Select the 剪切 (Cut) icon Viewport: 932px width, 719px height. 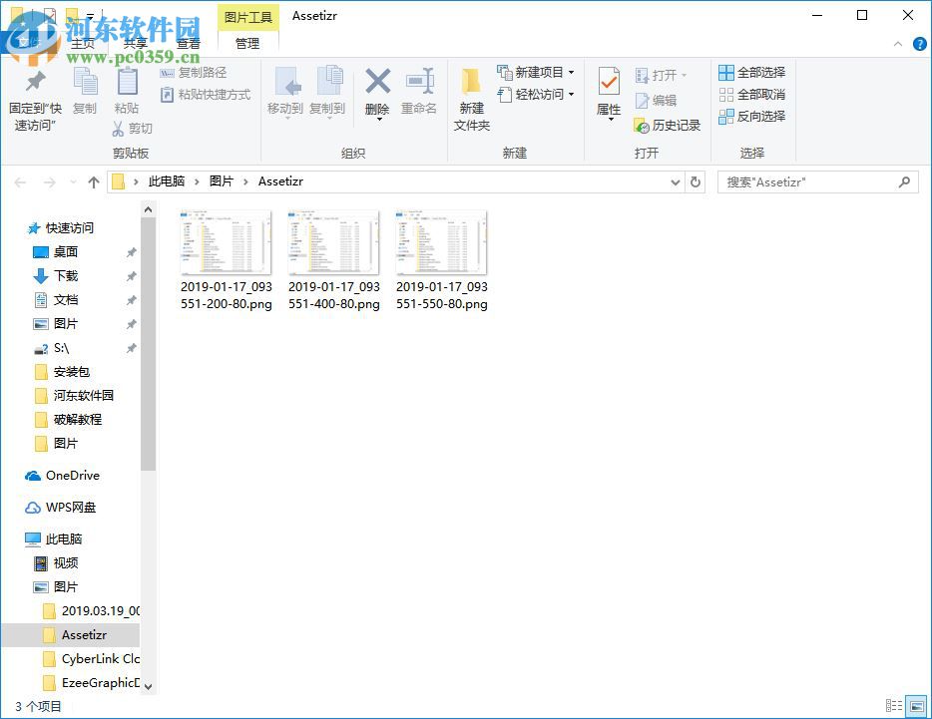pos(133,128)
